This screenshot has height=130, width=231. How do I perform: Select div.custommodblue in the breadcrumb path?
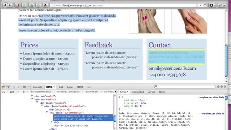tap(41, 92)
